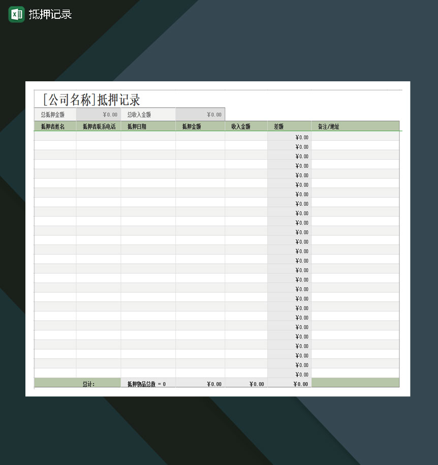Click the first empty 备注/地址 data cell
The height and width of the screenshot is (465, 438).
355,137
